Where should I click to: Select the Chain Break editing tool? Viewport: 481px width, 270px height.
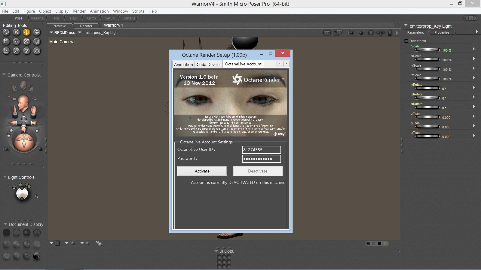click(26, 41)
